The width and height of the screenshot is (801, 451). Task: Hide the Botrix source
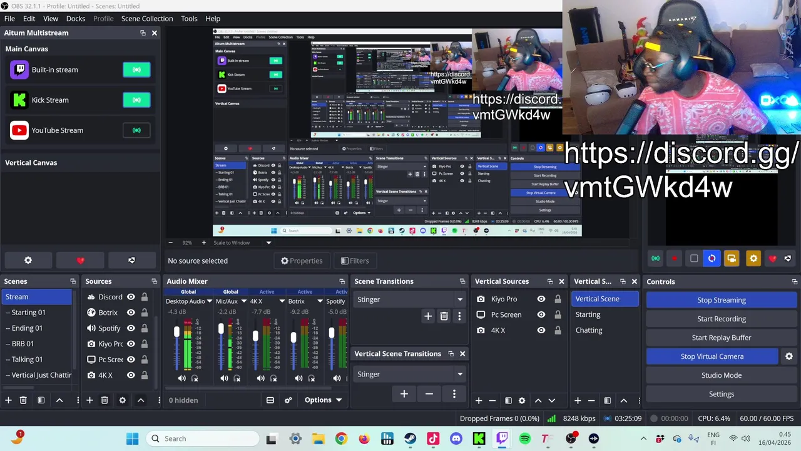coord(131,313)
